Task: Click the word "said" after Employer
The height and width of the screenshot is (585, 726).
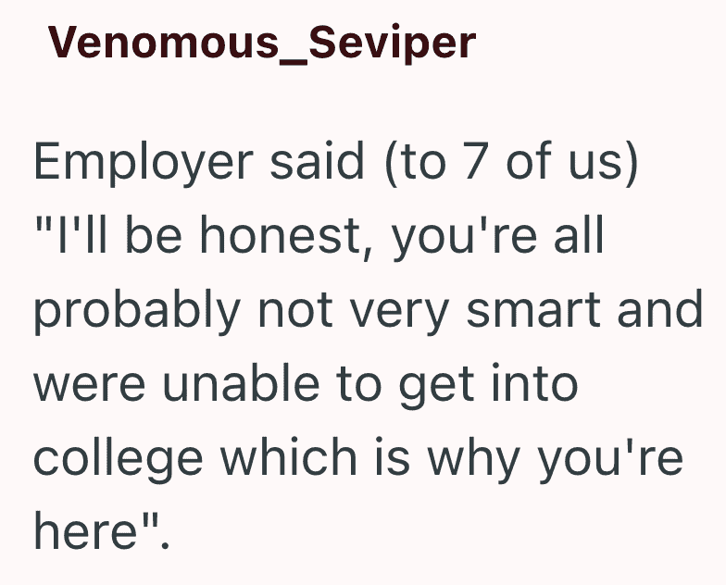Action: click(x=317, y=162)
